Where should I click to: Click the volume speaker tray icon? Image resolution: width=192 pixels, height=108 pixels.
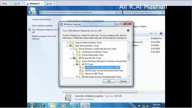pyautogui.click(x=148, y=106)
